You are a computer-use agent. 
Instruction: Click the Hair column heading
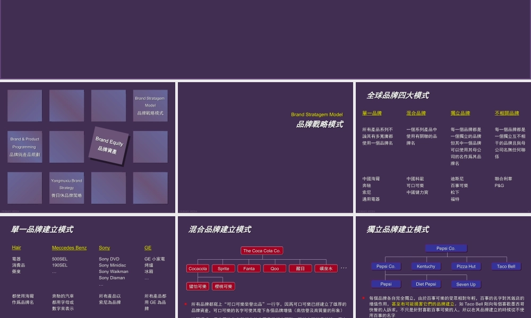(16, 248)
